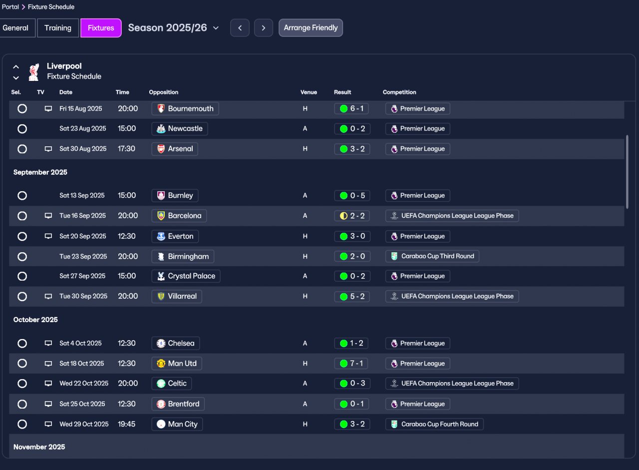Click the Carabao Cup icon for Birmingham match

click(394, 256)
